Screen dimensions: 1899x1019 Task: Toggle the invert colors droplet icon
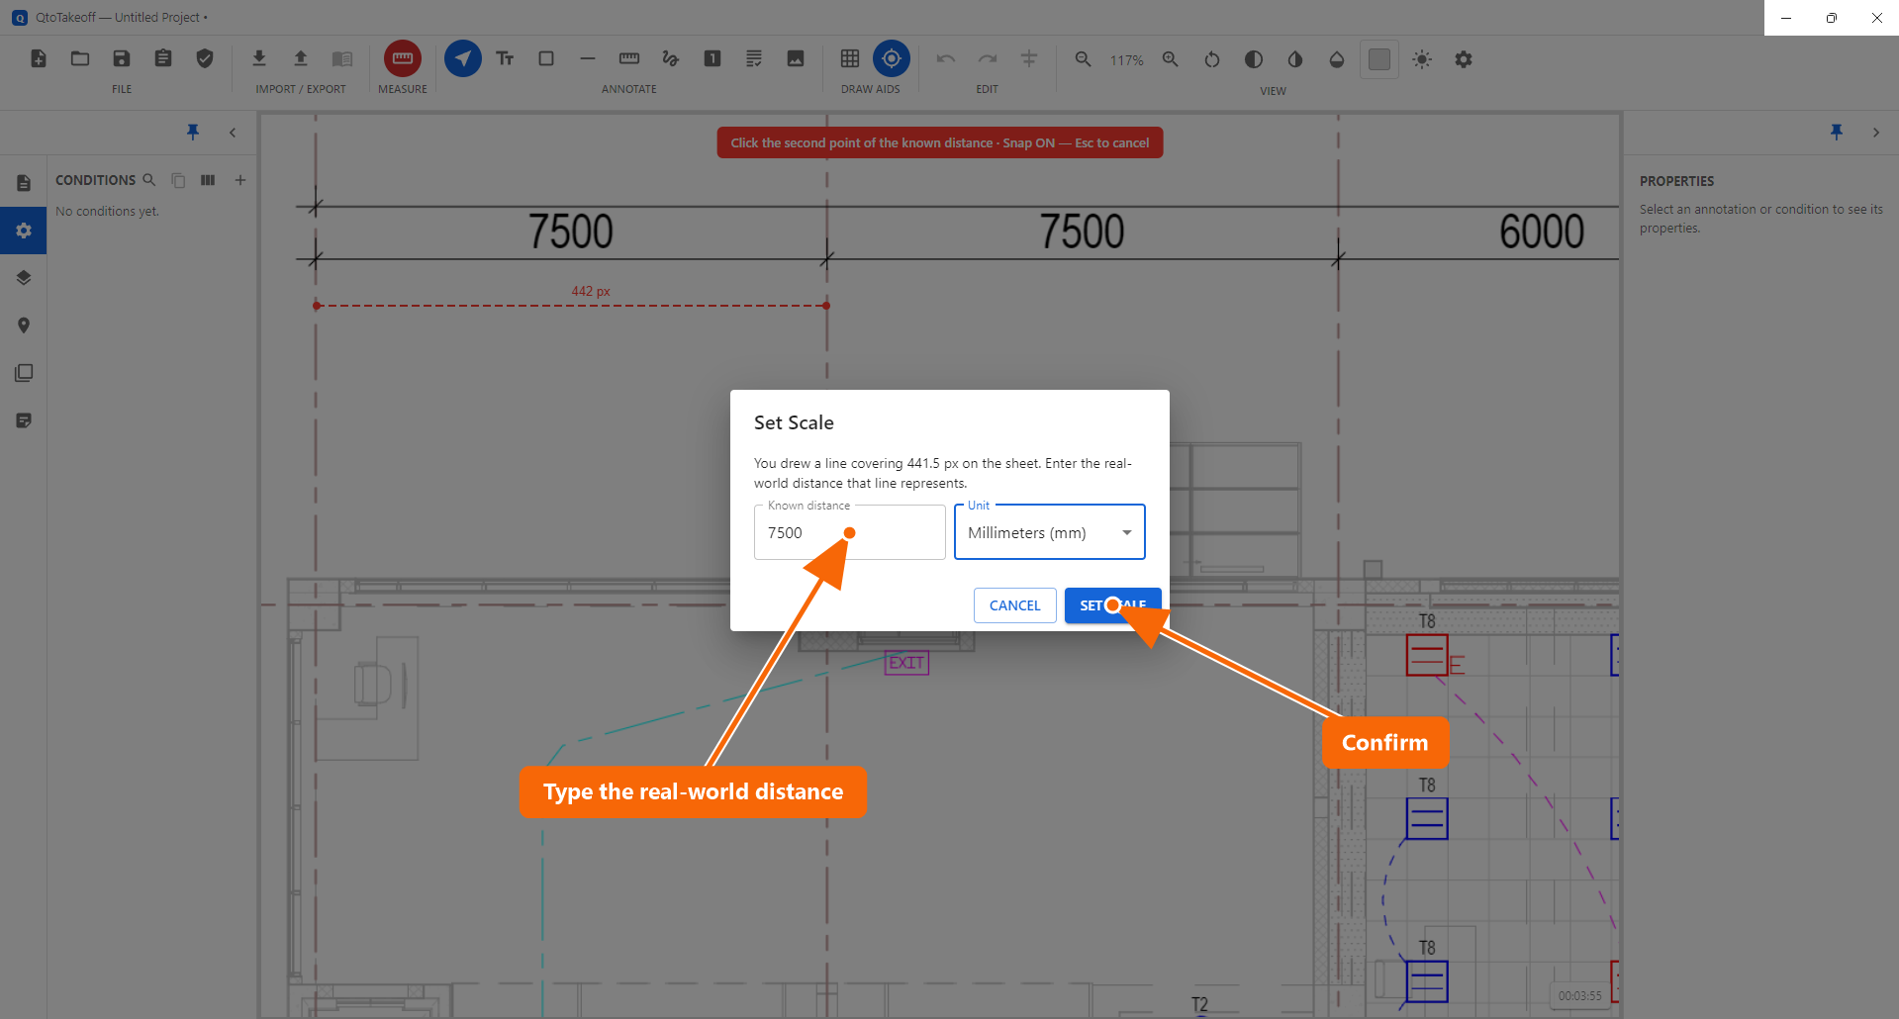coord(1295,59)
